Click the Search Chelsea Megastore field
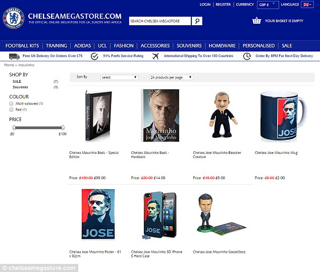 click(160, 21)
